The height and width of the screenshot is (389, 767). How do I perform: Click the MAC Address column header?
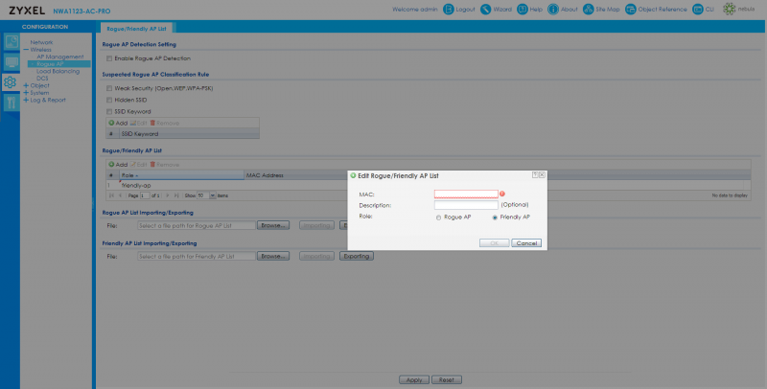point(265,175)
